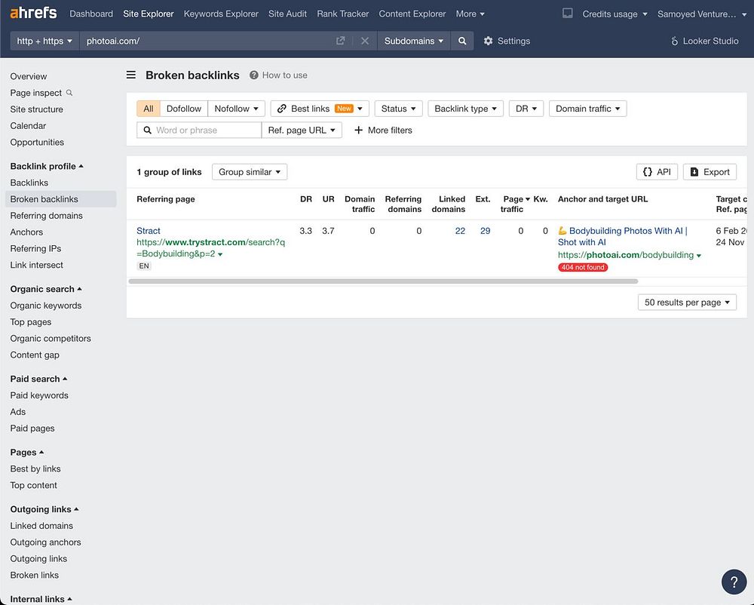Click the help question mark bubble
The image size is (754, 605).
point(734,582)
